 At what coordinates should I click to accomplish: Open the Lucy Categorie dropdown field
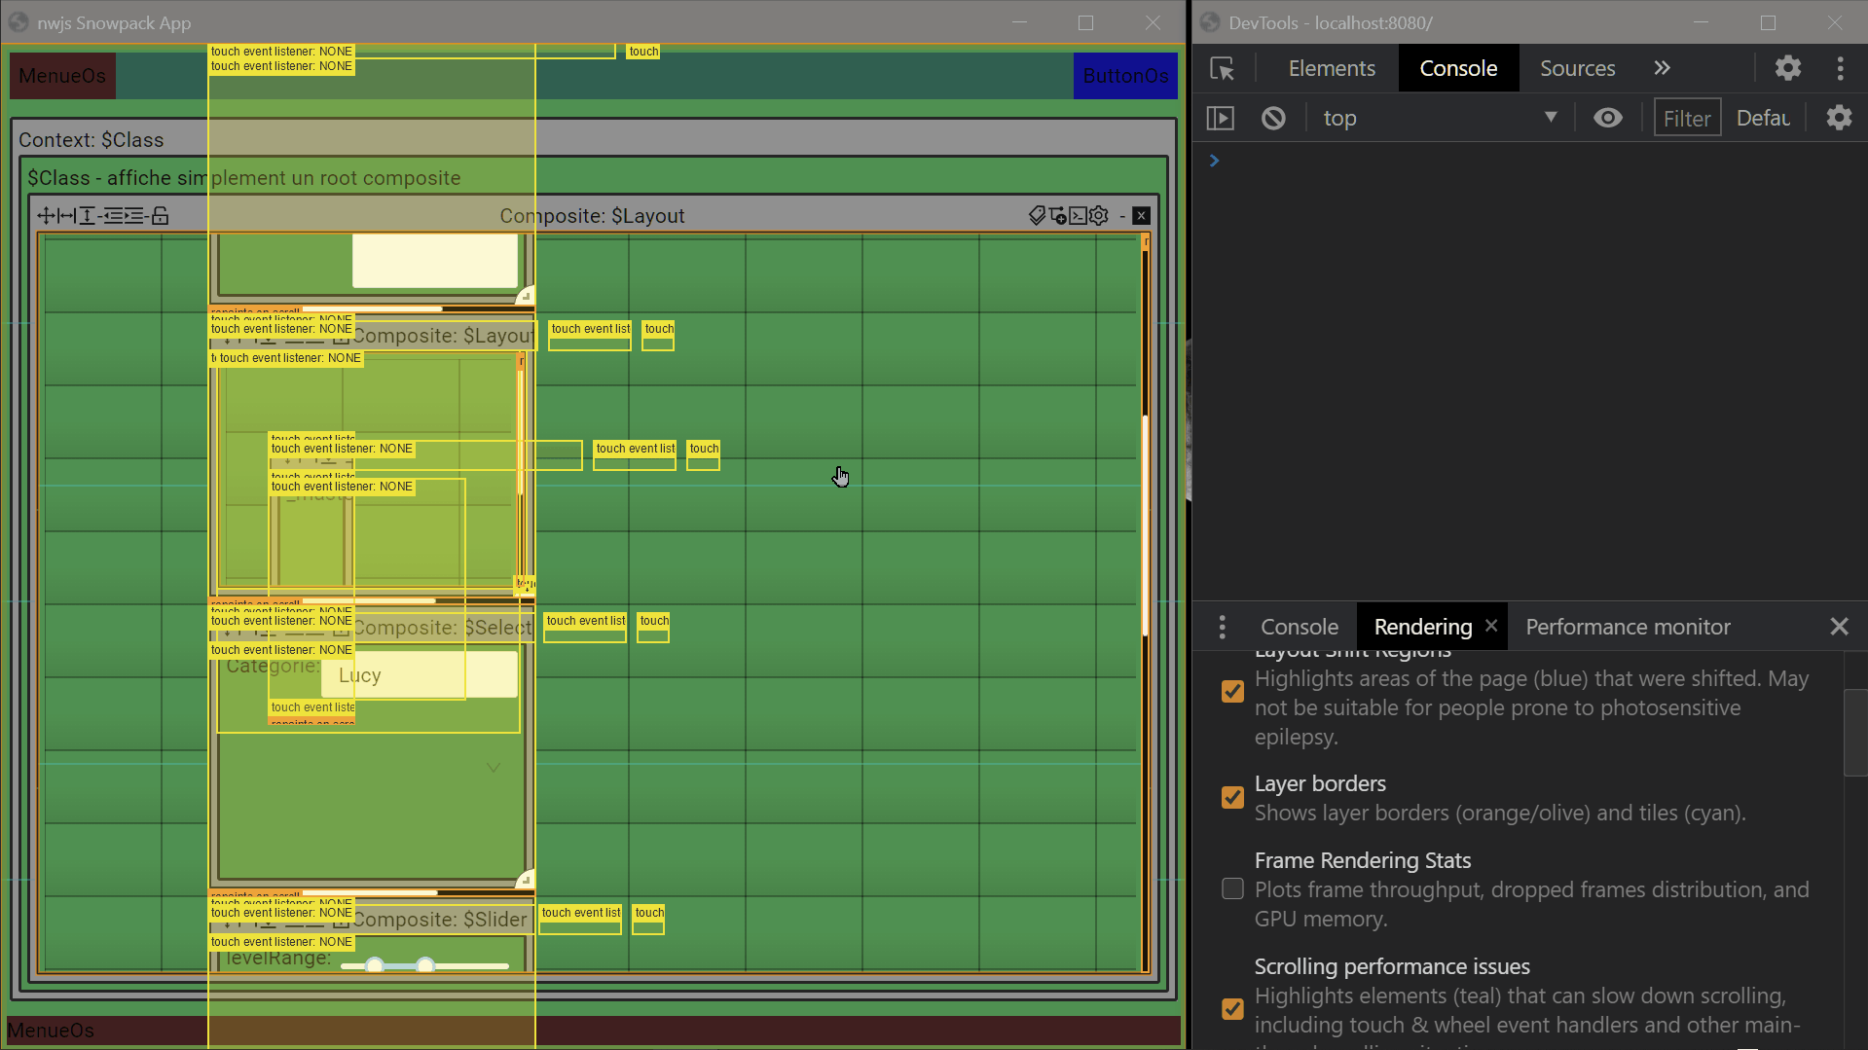pyautogui.click(x=420, y=675)
